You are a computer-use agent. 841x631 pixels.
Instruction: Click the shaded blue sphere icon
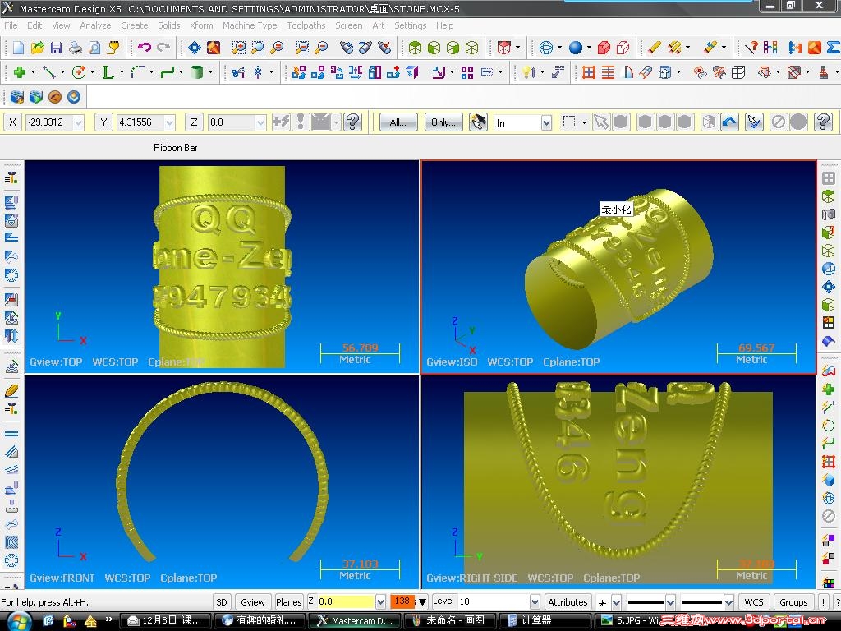(576, 48)
